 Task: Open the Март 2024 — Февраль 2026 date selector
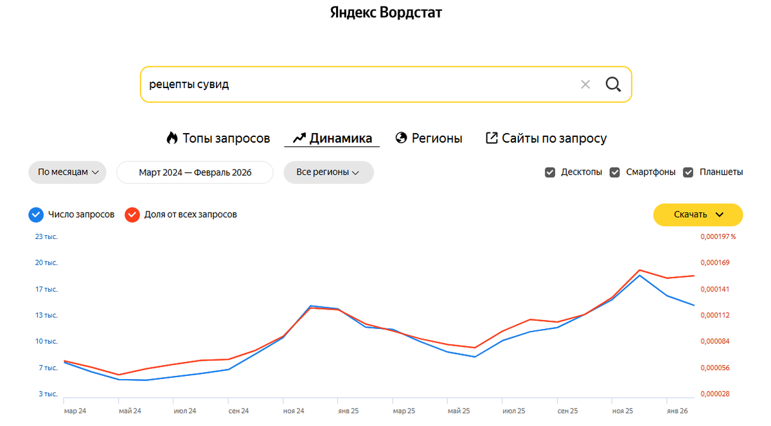(x=195, y=172)
